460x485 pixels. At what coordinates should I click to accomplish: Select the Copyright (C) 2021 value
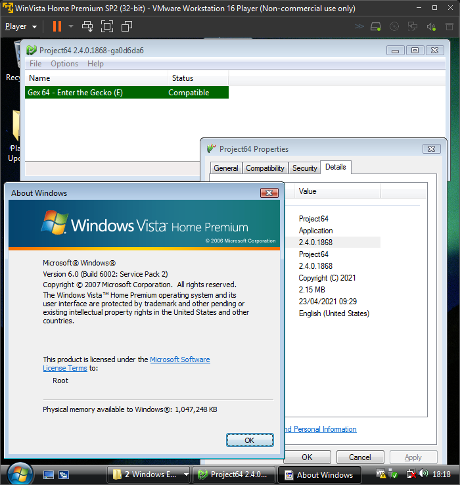(327, 278)
